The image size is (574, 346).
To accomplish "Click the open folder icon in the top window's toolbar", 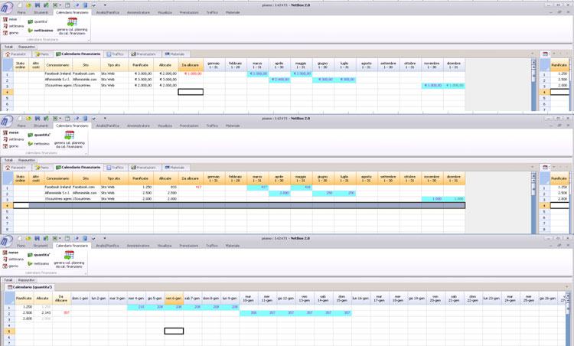I will click(x=29, y=5).
